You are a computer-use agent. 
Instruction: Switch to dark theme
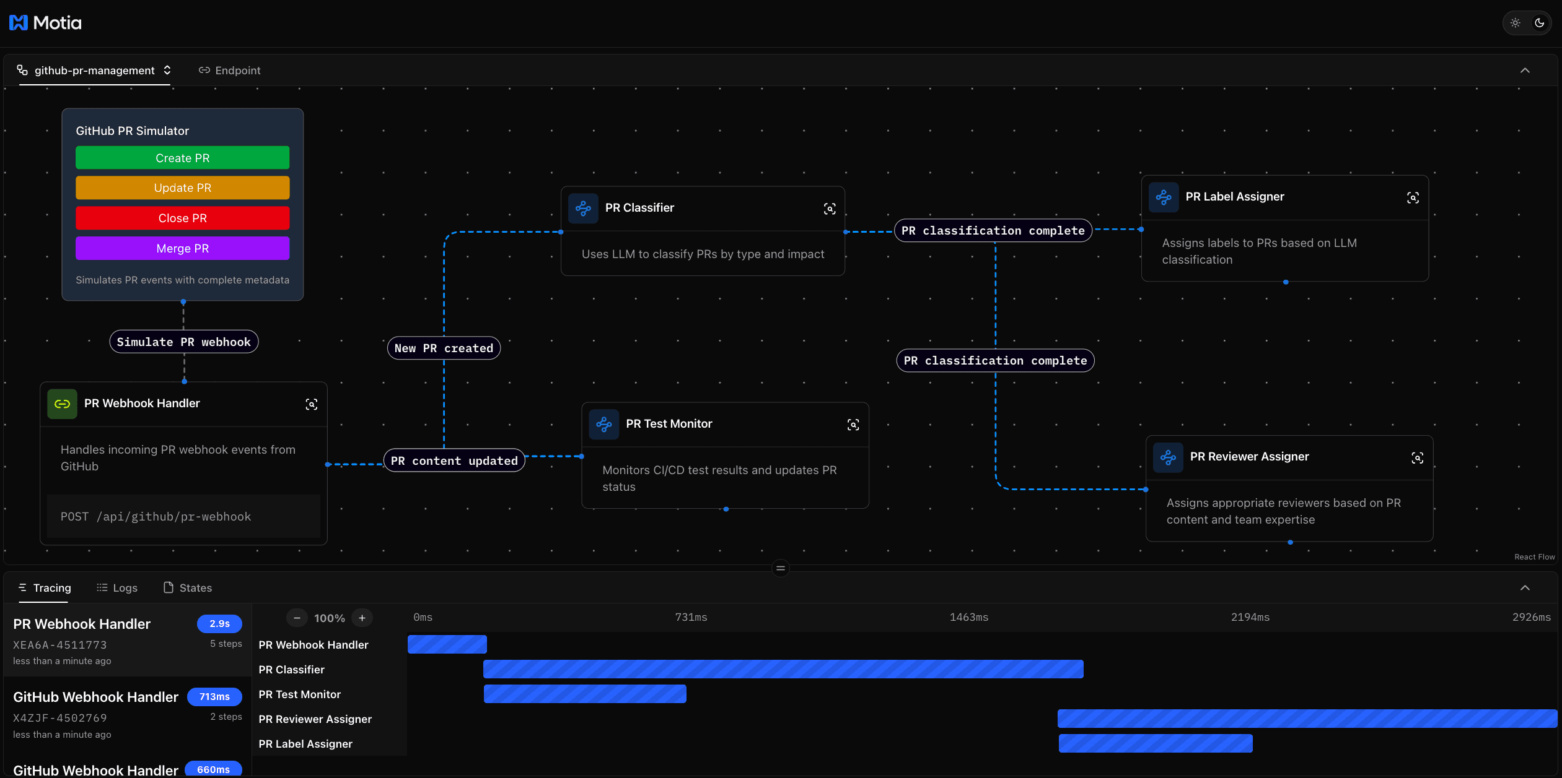tap(1539, 22)
